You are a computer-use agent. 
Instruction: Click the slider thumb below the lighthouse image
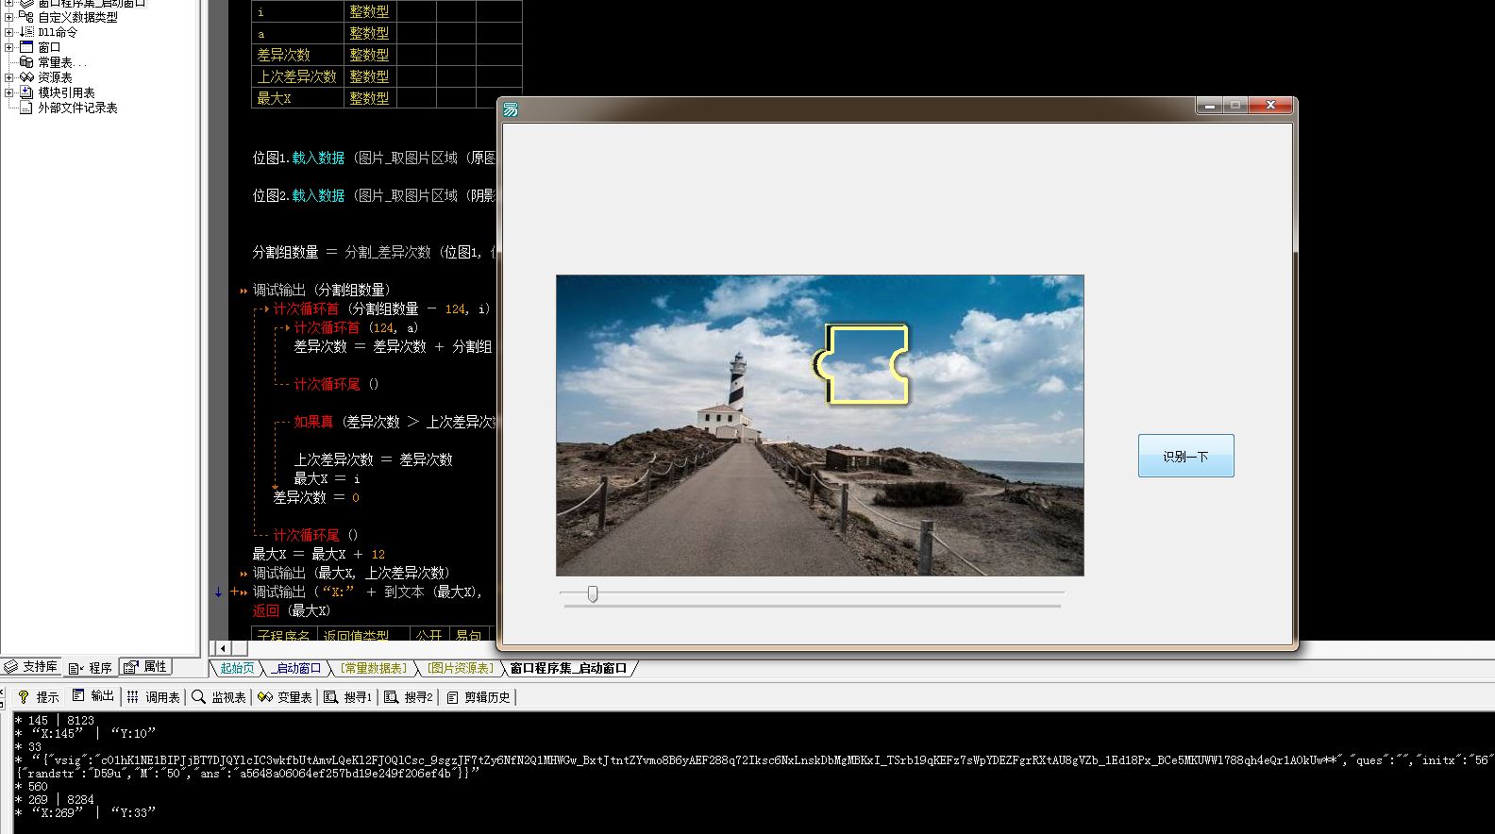point(593,593)
